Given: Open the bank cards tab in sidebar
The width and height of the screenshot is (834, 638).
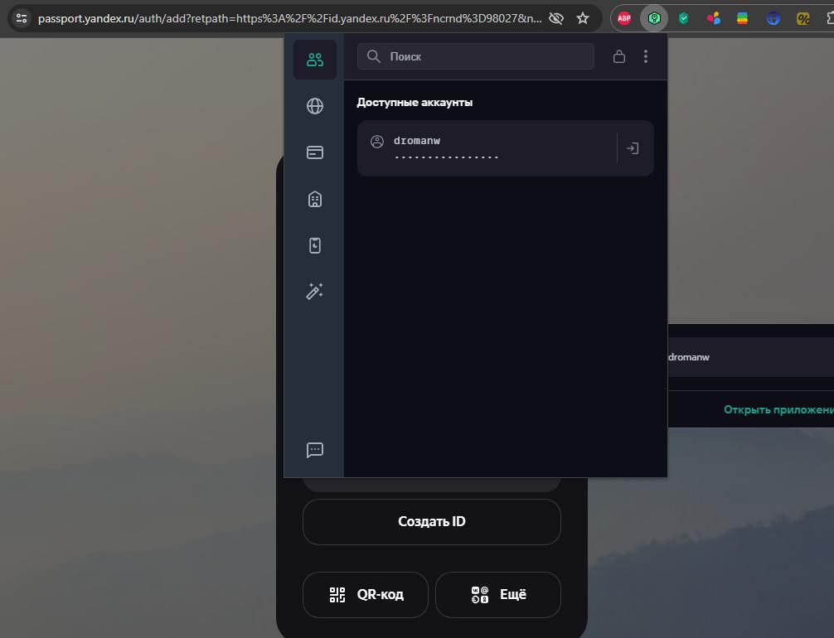Looking at the screenshot, I should pos(315,152).
